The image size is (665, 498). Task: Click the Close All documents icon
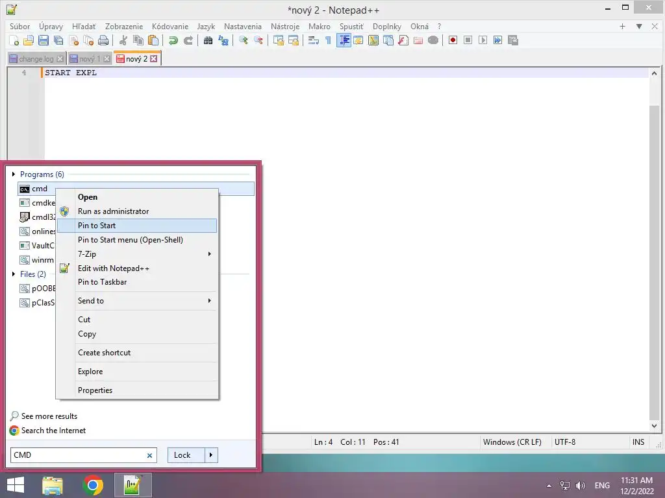point(88,40)
